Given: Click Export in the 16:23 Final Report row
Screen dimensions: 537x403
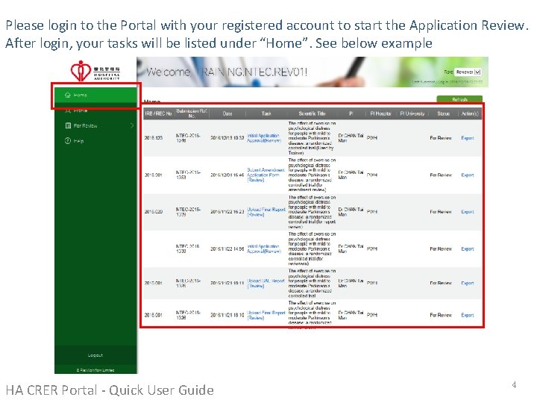Looking at the screenshot, I should (x=468, y=212).
